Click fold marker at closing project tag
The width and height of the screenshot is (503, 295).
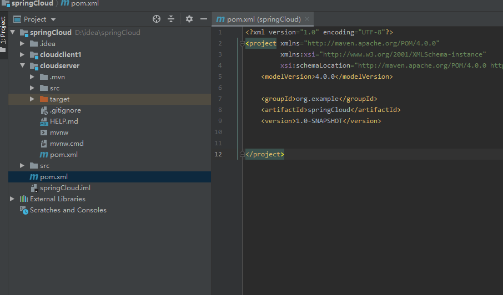(x=242, y=154)
